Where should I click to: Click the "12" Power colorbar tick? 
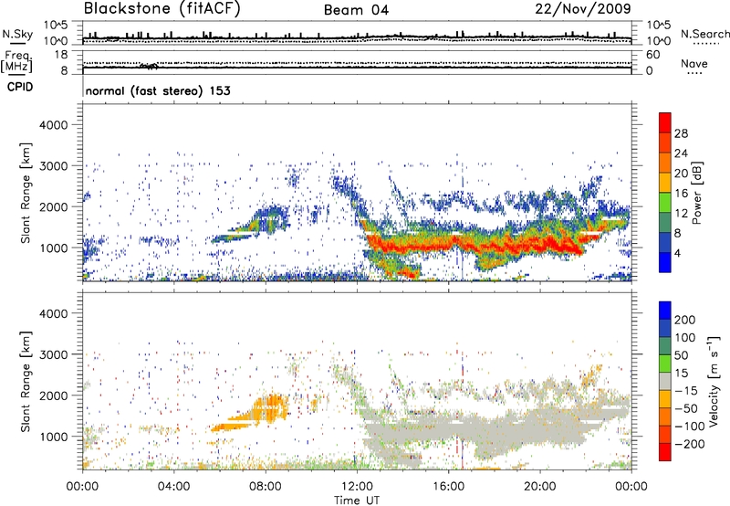point(681,214)
